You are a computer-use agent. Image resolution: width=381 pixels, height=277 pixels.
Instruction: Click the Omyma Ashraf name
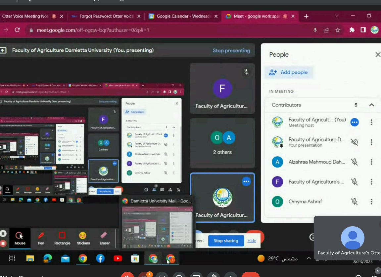[x=305, y=202]
